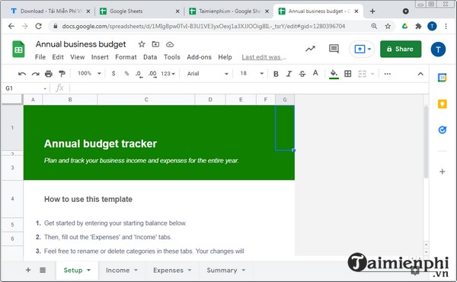457x282 pixels.
Task: Toggle strikethrough formatting
Action: (x=302, y=74)
